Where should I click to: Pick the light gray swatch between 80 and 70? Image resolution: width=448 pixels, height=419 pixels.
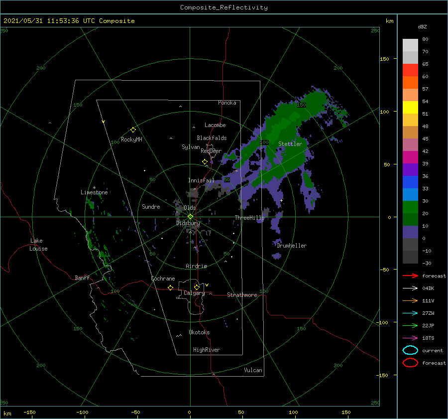pyautogui.click(x=410, y=45)
